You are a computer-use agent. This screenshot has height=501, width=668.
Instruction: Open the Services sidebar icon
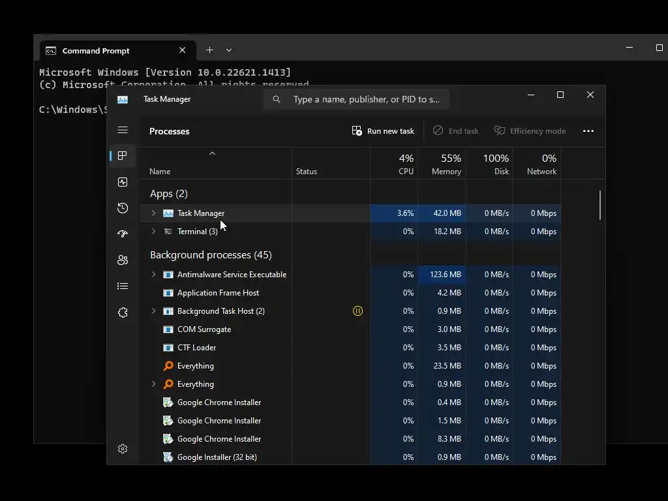click(x=123, y=312)
